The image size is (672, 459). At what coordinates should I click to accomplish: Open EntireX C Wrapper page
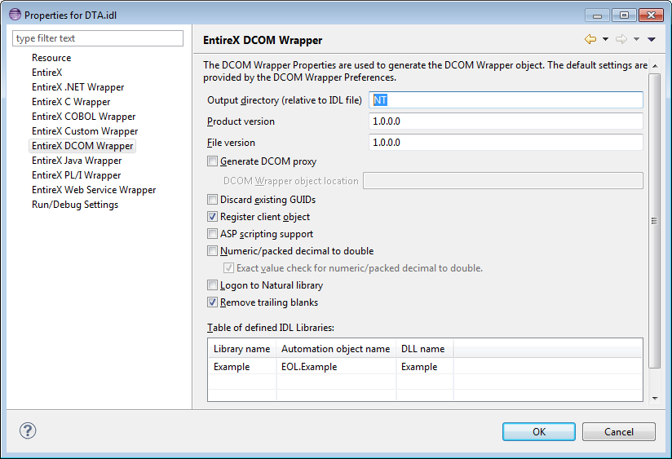coord(71,102)
